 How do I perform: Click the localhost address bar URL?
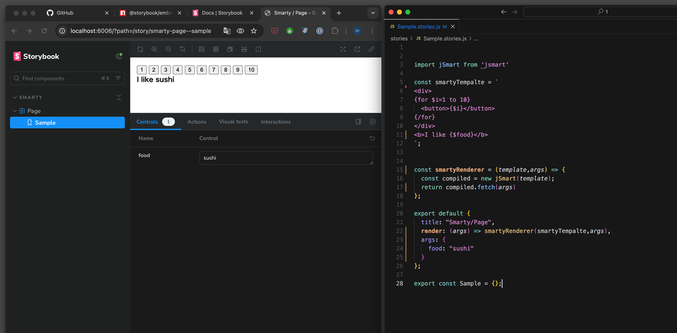click(140, 31)
